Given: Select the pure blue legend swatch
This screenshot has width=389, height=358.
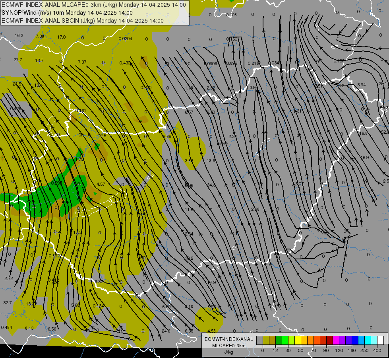Looking at the screenshot, I should point(355,340).
